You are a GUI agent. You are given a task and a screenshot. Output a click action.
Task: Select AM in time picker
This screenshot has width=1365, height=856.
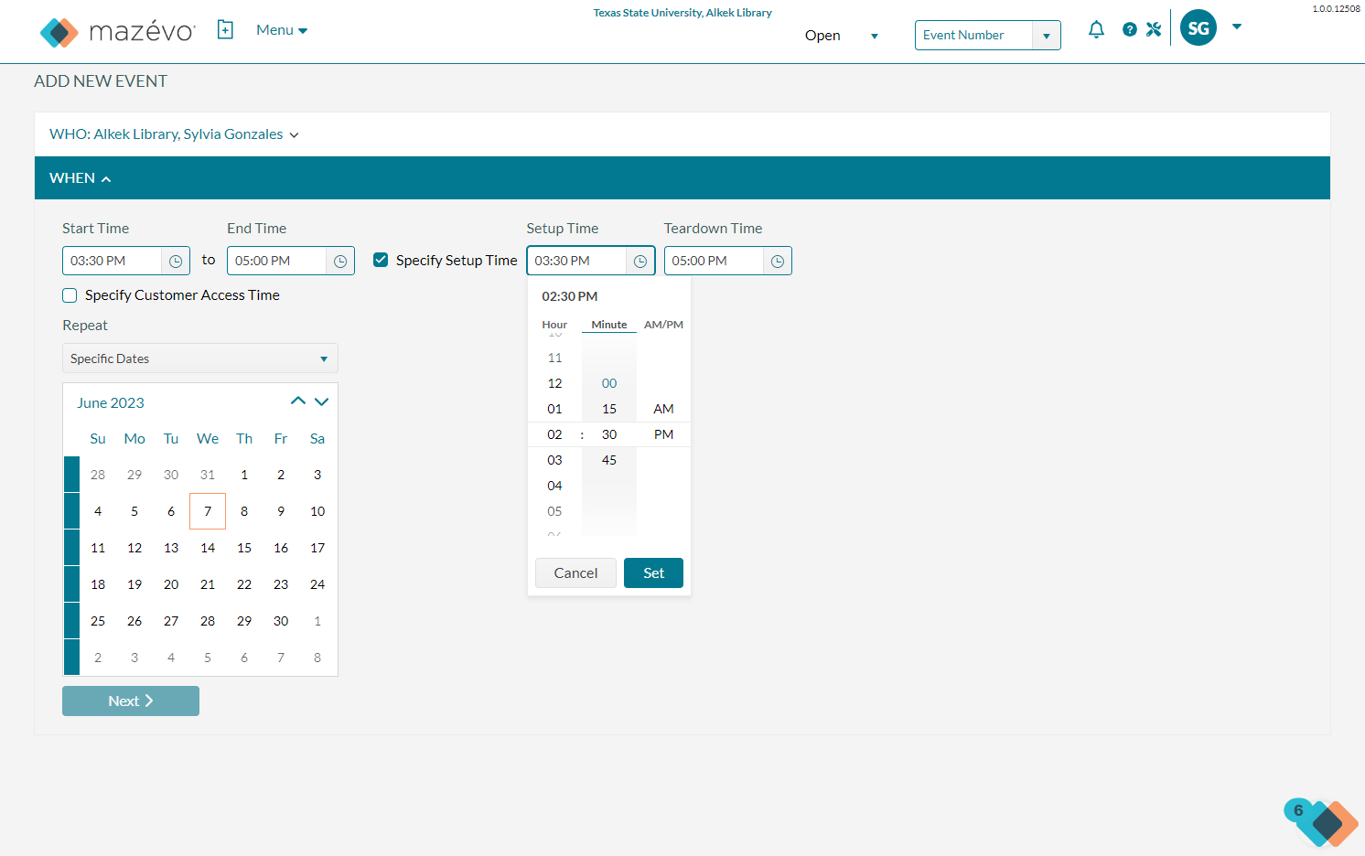(x=663, y=409)
